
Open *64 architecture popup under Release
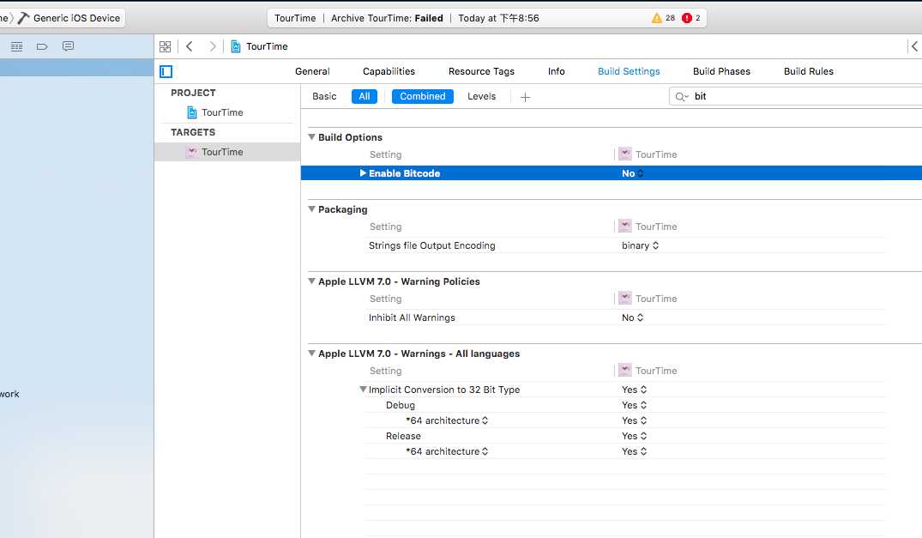447,451
